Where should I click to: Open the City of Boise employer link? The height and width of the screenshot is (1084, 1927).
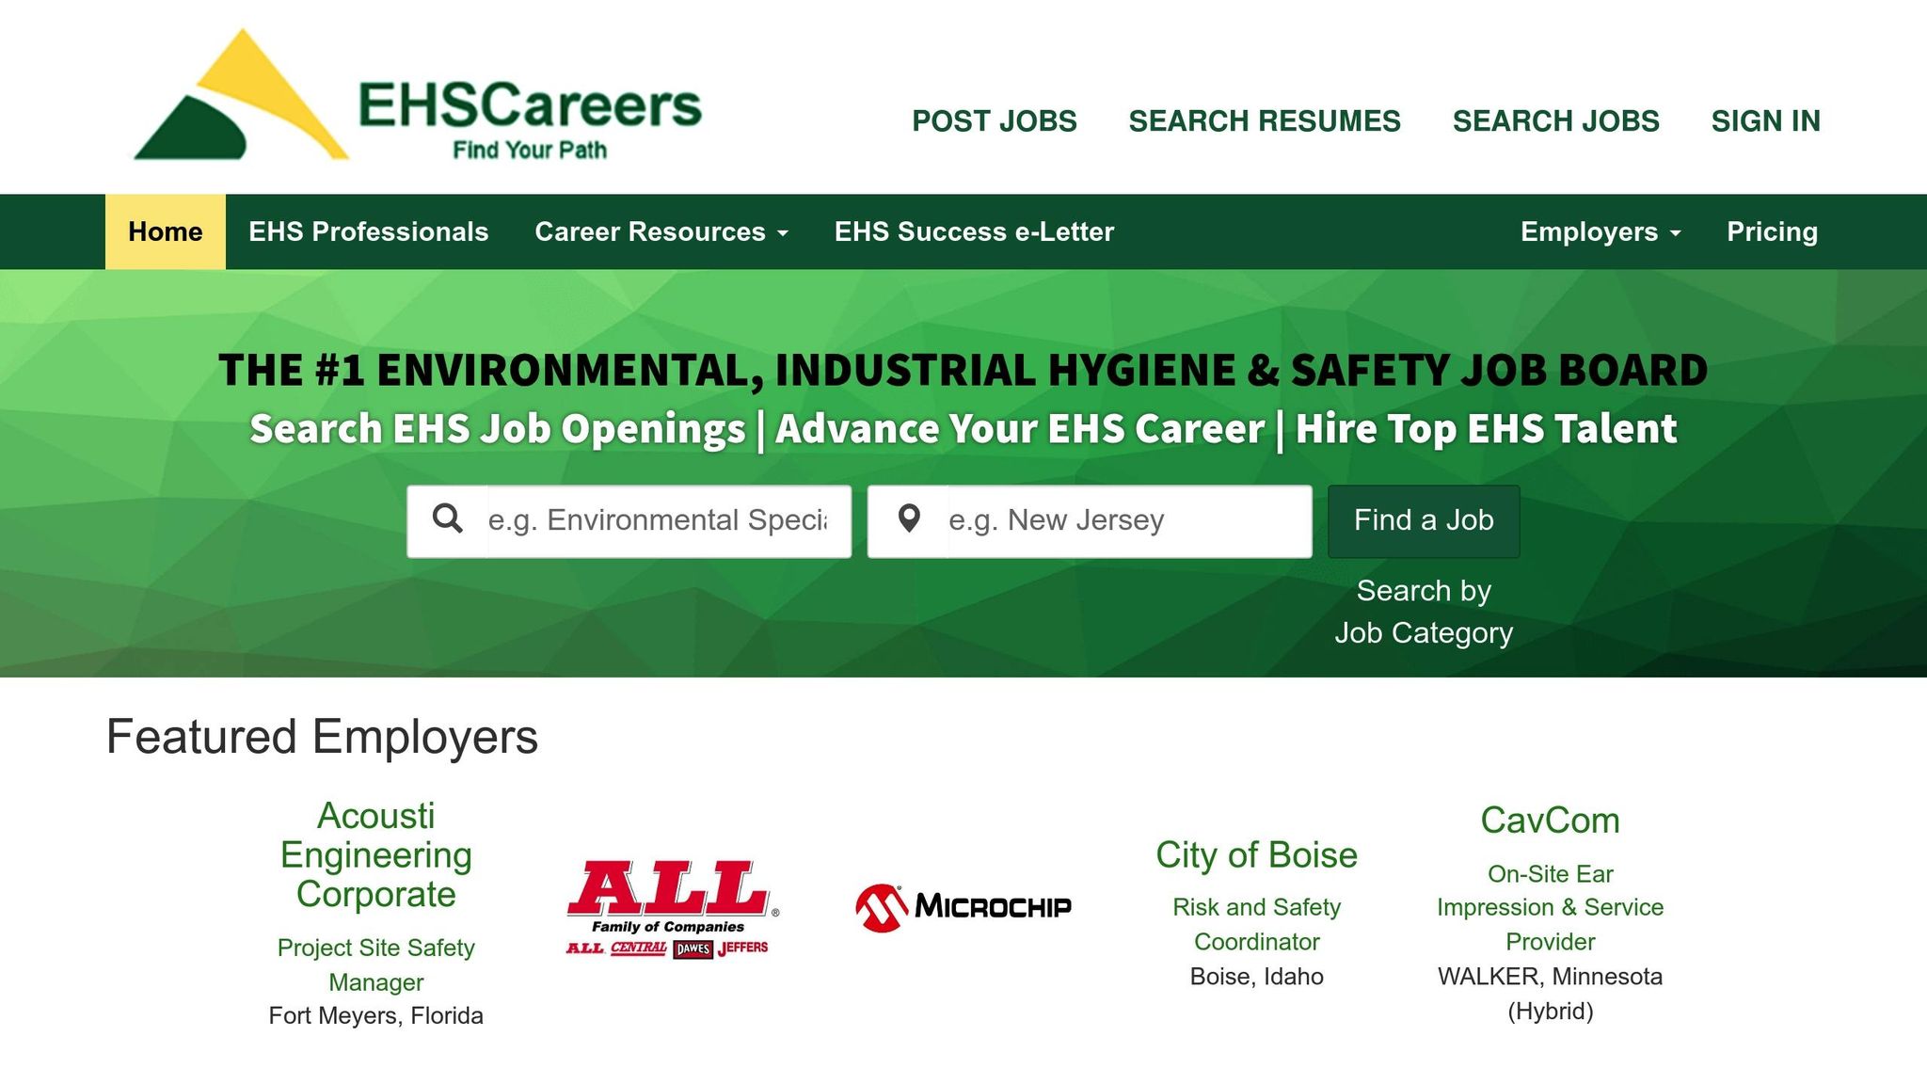[1256, 854]
